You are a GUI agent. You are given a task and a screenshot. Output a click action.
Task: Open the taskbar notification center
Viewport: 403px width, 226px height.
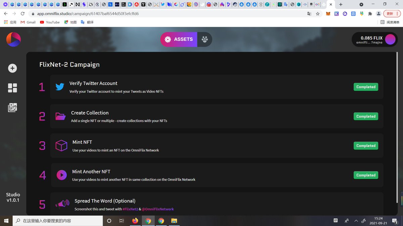point(395,221)
